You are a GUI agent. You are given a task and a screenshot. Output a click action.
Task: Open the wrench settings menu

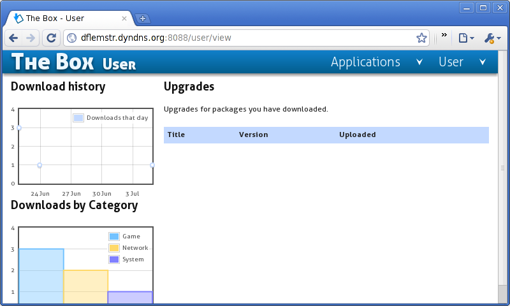[x=490, y=38]
